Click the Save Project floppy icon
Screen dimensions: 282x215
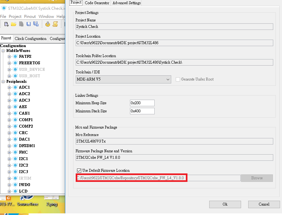point(29,24)
